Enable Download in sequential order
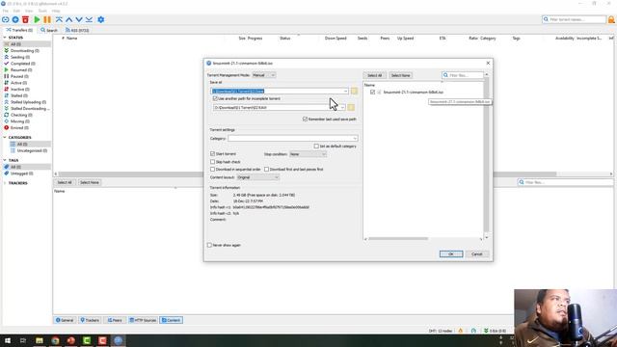This screenshot has height=347, width=617. pos(212,170)
